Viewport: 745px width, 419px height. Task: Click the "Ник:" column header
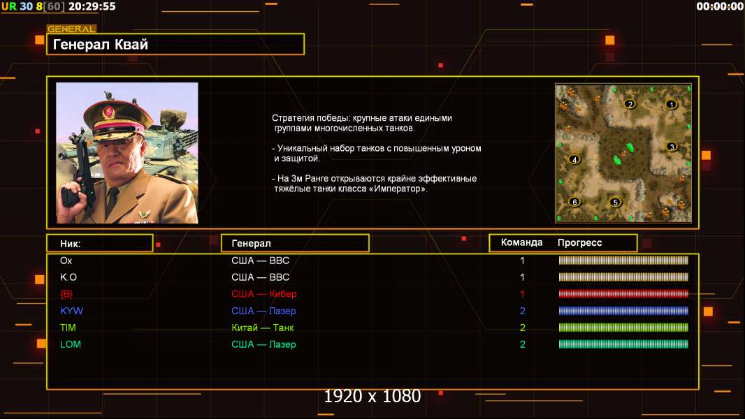pyautogui.click(x=99, y=243)
